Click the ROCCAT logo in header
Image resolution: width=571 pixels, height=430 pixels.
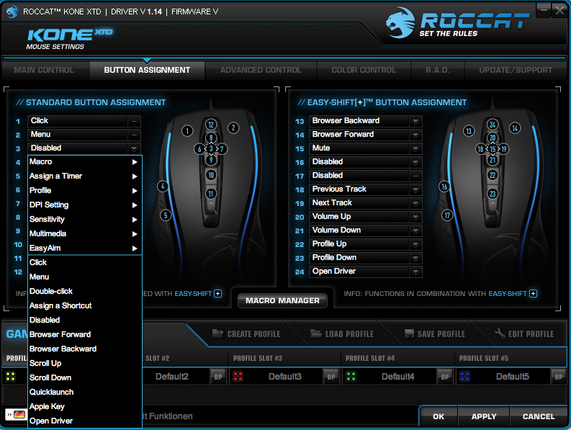coord(457,22)
